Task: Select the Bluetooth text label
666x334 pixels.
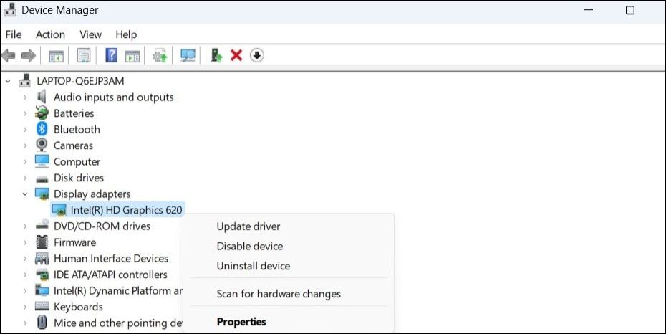Action: click(x=77, y=130)
